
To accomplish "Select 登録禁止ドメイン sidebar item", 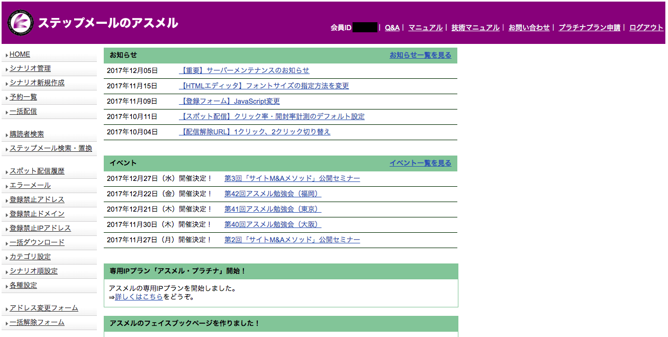I will click(x=37, y=214).
